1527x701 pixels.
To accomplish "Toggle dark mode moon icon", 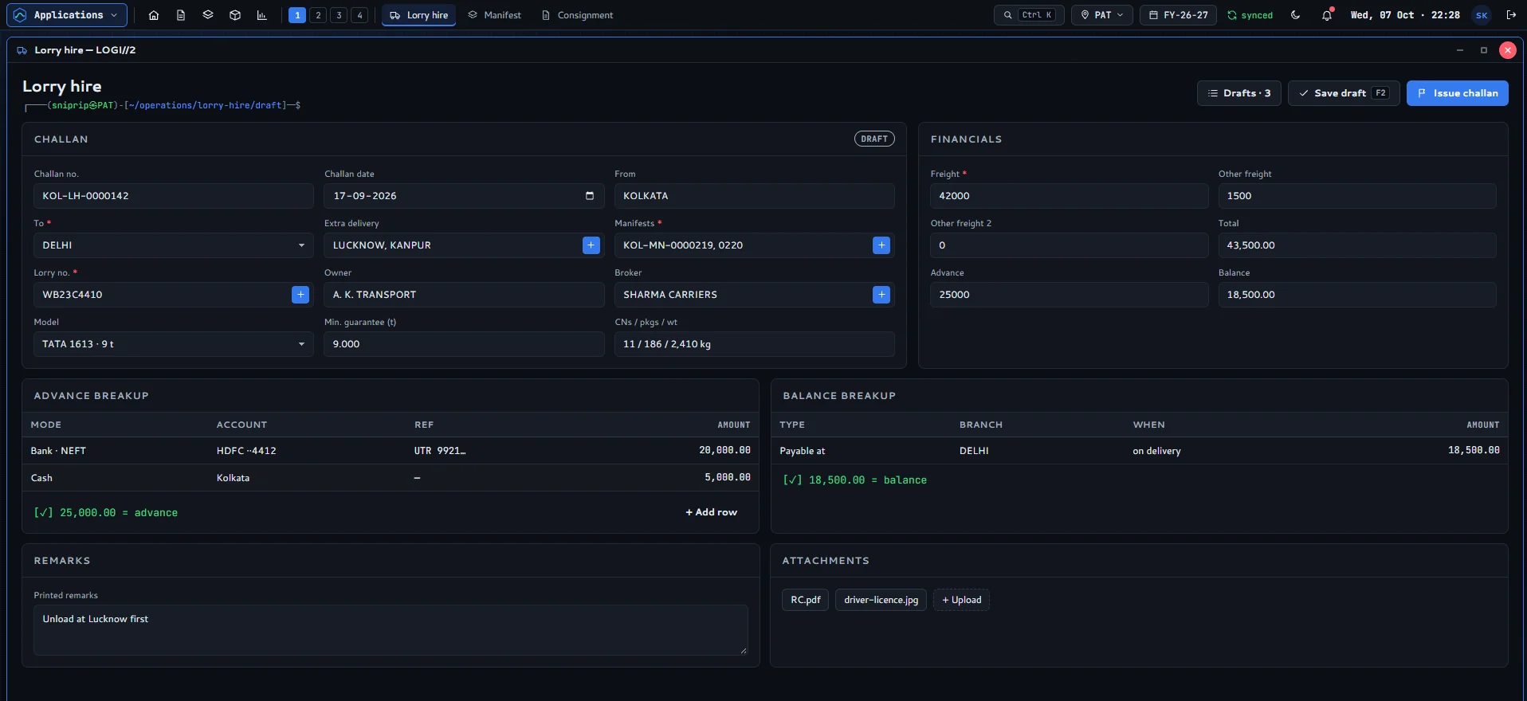I will pos(1295,15).
